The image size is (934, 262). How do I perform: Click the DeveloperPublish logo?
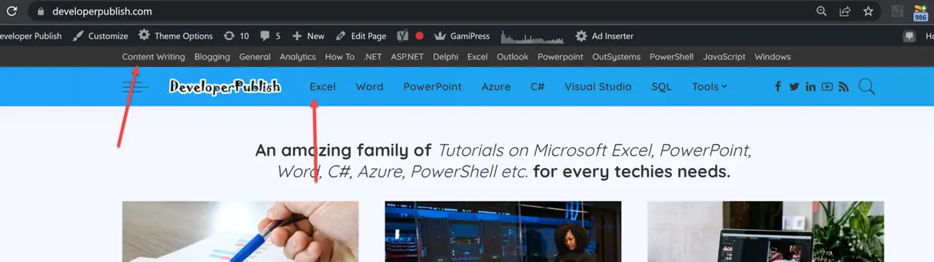pos(225,87)
